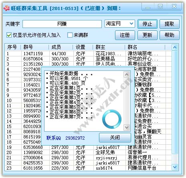The height and width of the screenshot is (178, 186).
Task: Enable the '未满群' checkbox
Action: coord(70,35)
